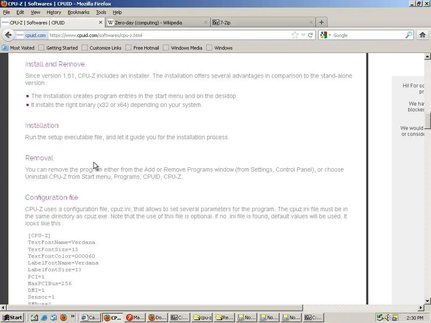Click the LabelFontSize=13 line
This screenshot has width=431, height=323.
[x=54, y=270]
